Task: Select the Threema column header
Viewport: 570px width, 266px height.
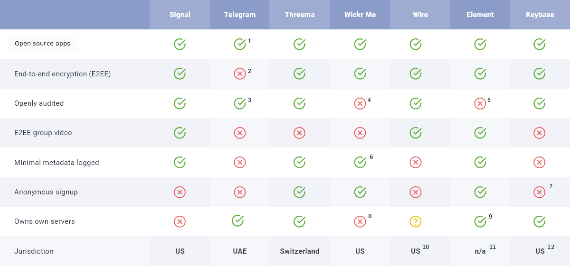Action: pos(300,15)
